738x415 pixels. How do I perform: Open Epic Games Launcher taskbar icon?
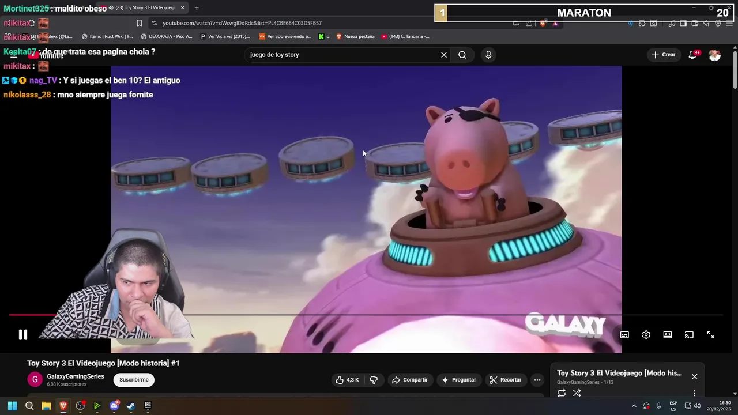pos(148,406)
